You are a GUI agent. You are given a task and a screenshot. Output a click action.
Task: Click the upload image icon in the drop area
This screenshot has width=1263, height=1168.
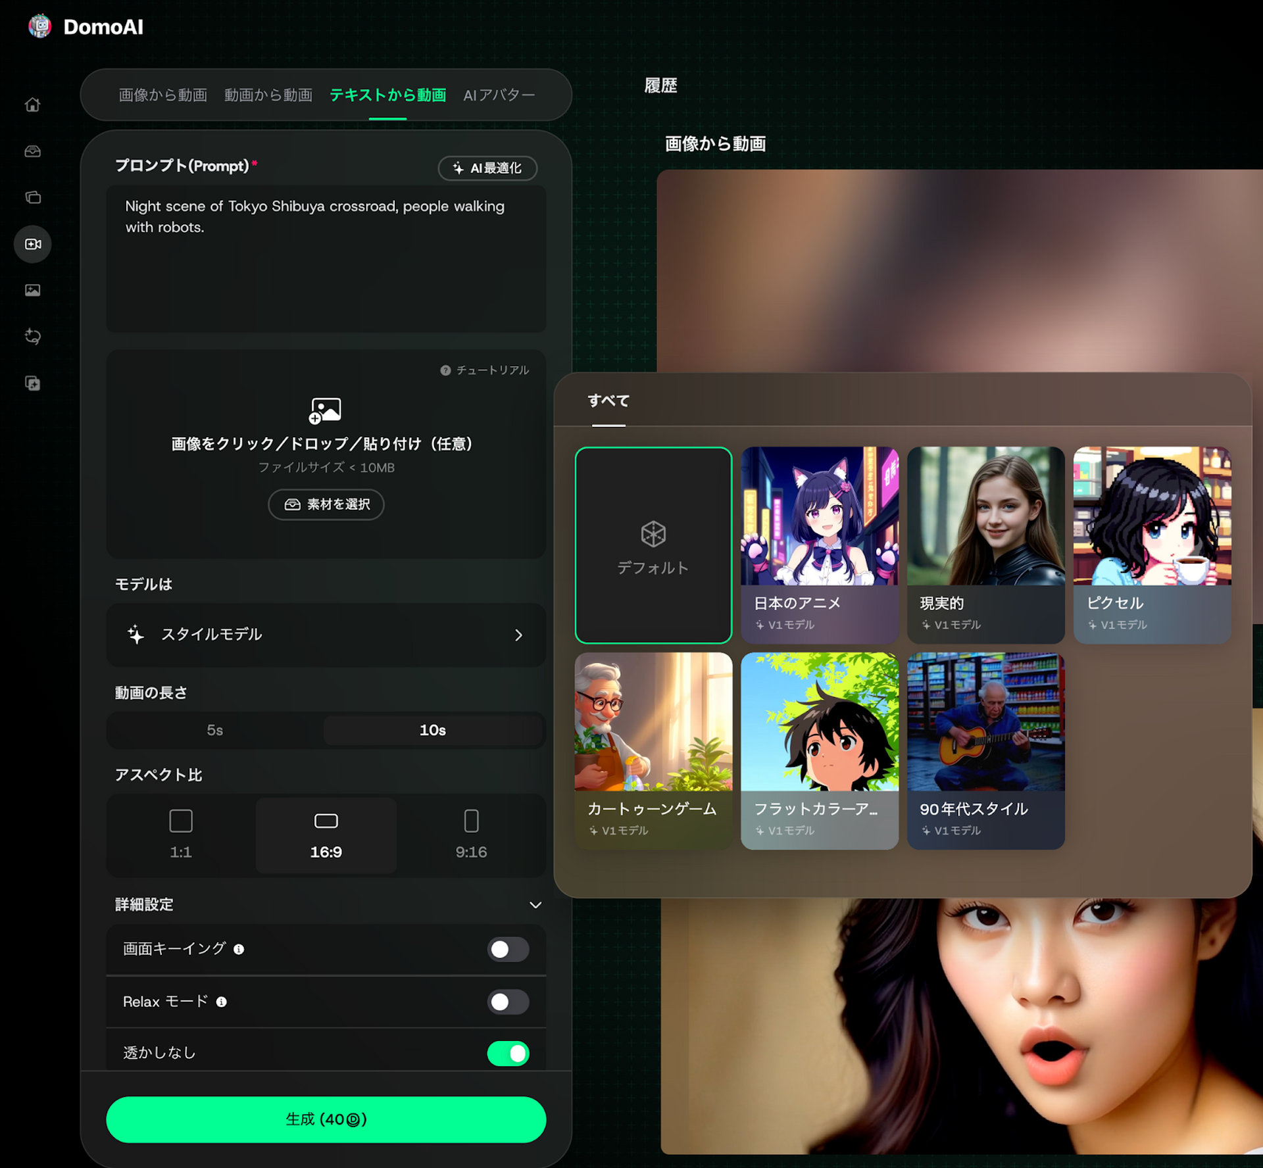coord(326,410)
